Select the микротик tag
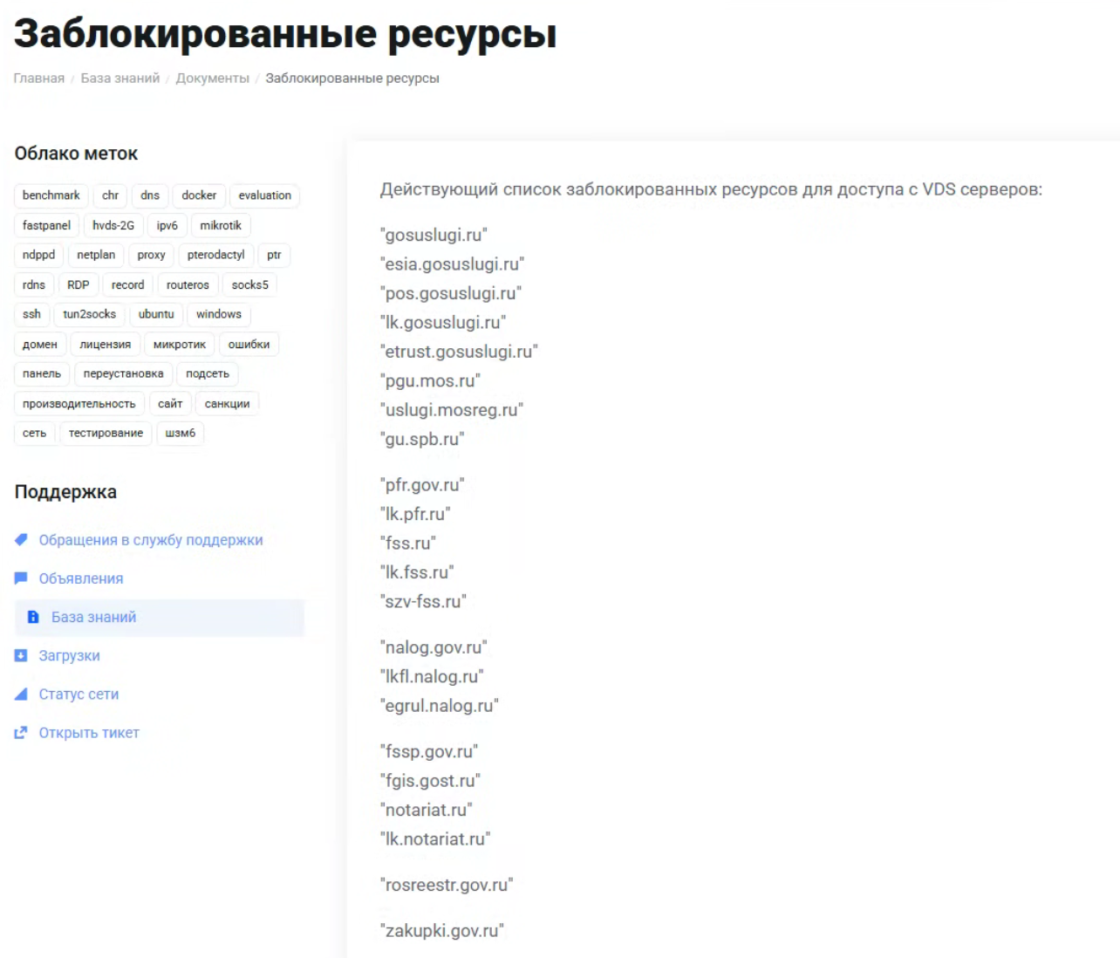Image resolution: width=1120 pixels, height=958 pixels. click(x=180, y=345)
